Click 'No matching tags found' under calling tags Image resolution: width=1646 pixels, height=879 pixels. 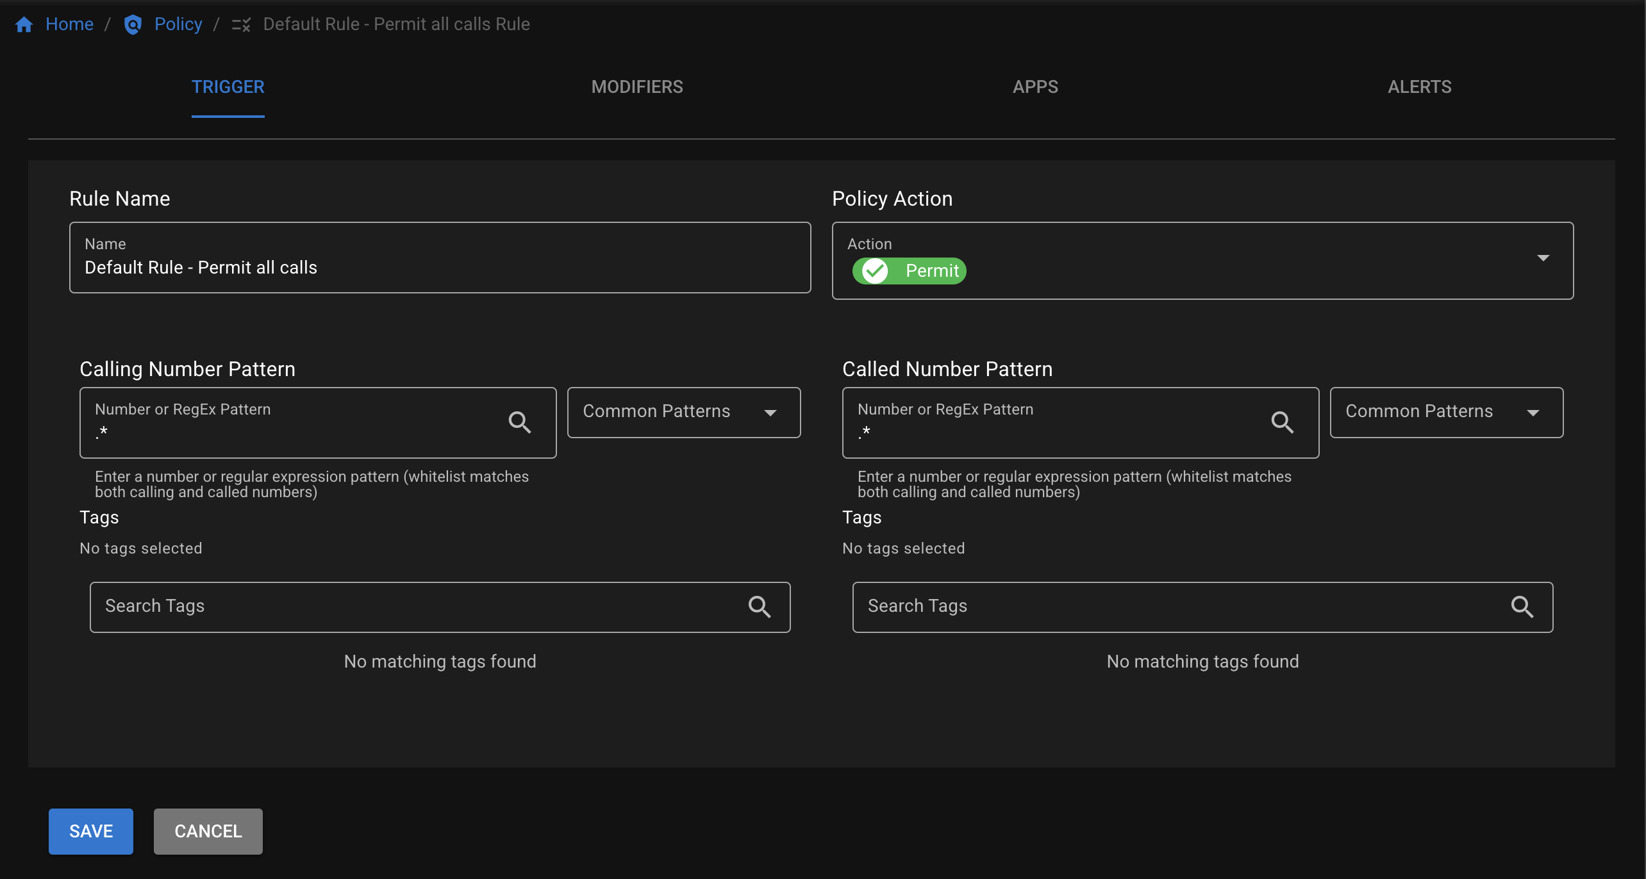(440, 662)
